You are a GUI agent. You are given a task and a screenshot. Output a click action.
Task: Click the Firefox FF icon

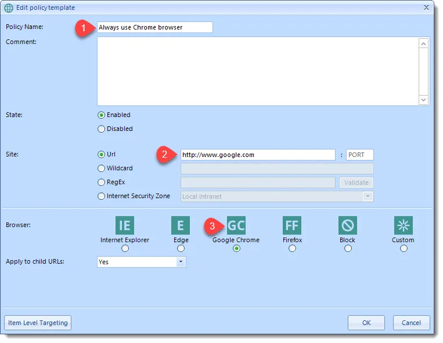coord(292,225)
